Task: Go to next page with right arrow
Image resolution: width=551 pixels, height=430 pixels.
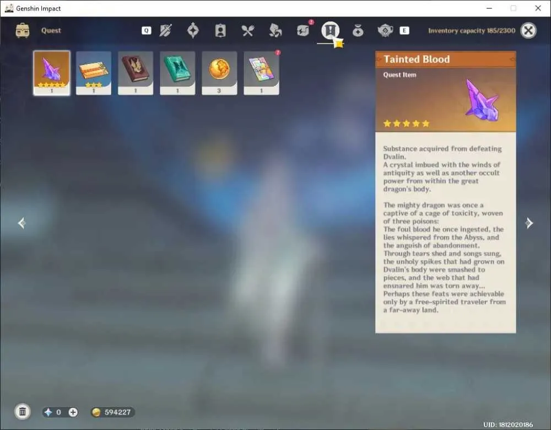Action: (529, 223)
